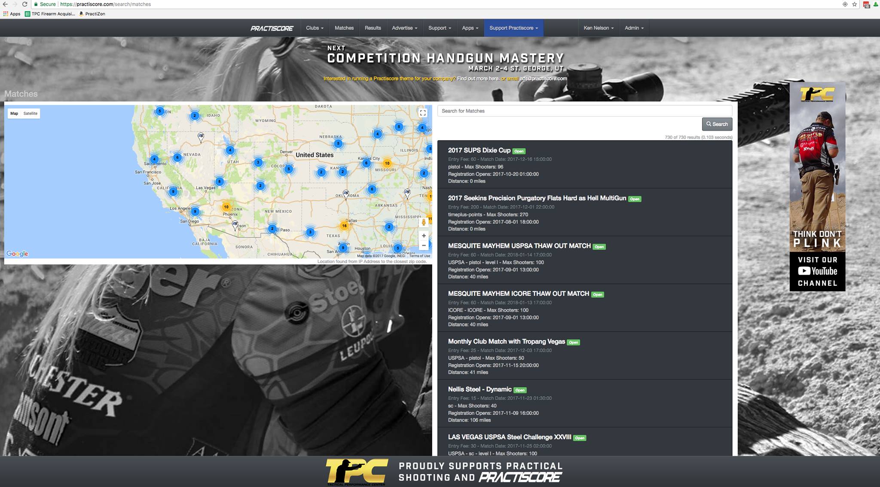Click the Search for Matches input field
The width and height of the screenshot is (880, 487).
pyautogui.click(x=584, y=111)
